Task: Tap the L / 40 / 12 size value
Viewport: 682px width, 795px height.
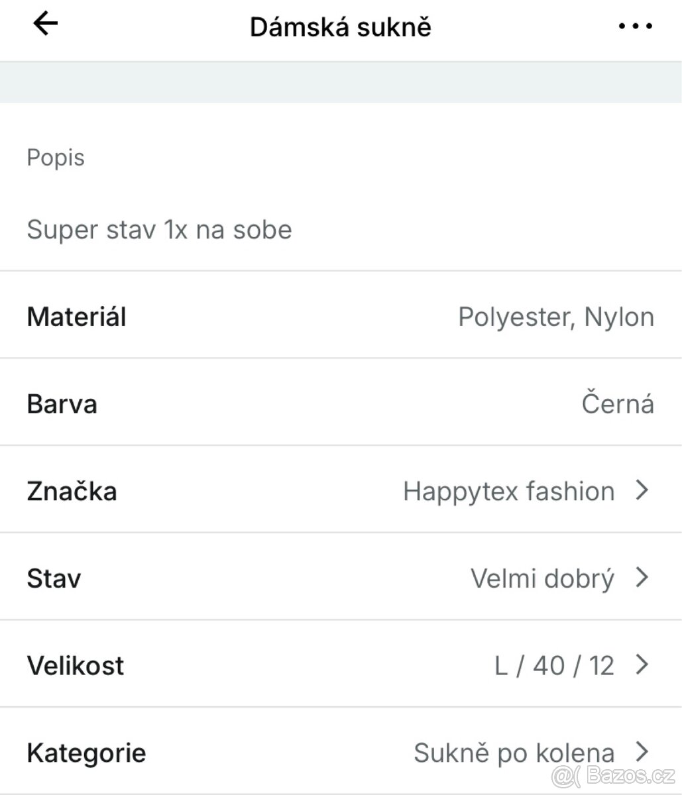Action: coord(554,665)
